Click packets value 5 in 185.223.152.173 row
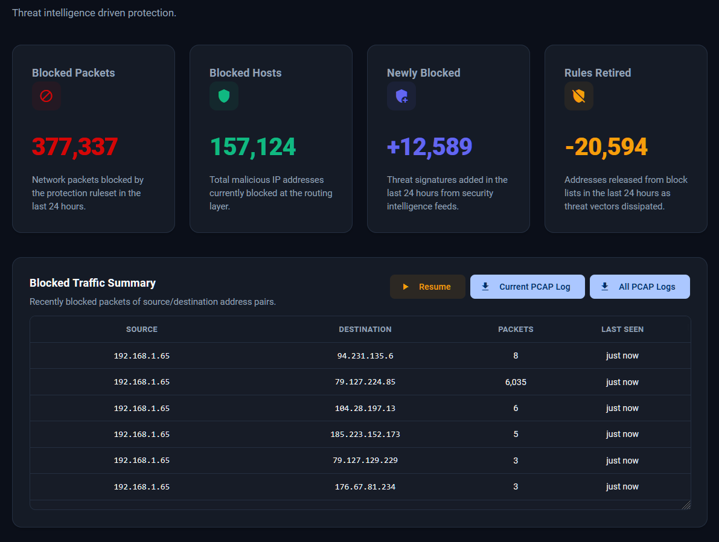Screen dimensions: 719x542 [516, 434]
